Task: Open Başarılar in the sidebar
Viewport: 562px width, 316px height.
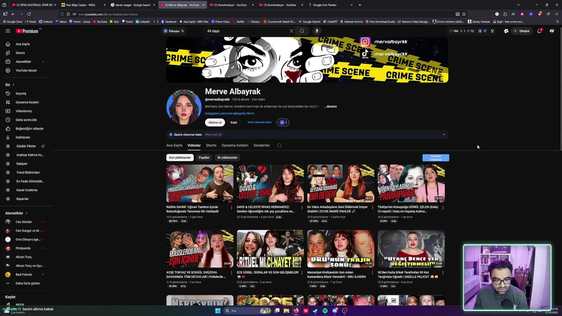Action: pos(22,199)
